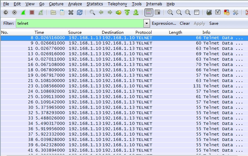
Task: Reload the current capture file
Action: pos(80,12)
